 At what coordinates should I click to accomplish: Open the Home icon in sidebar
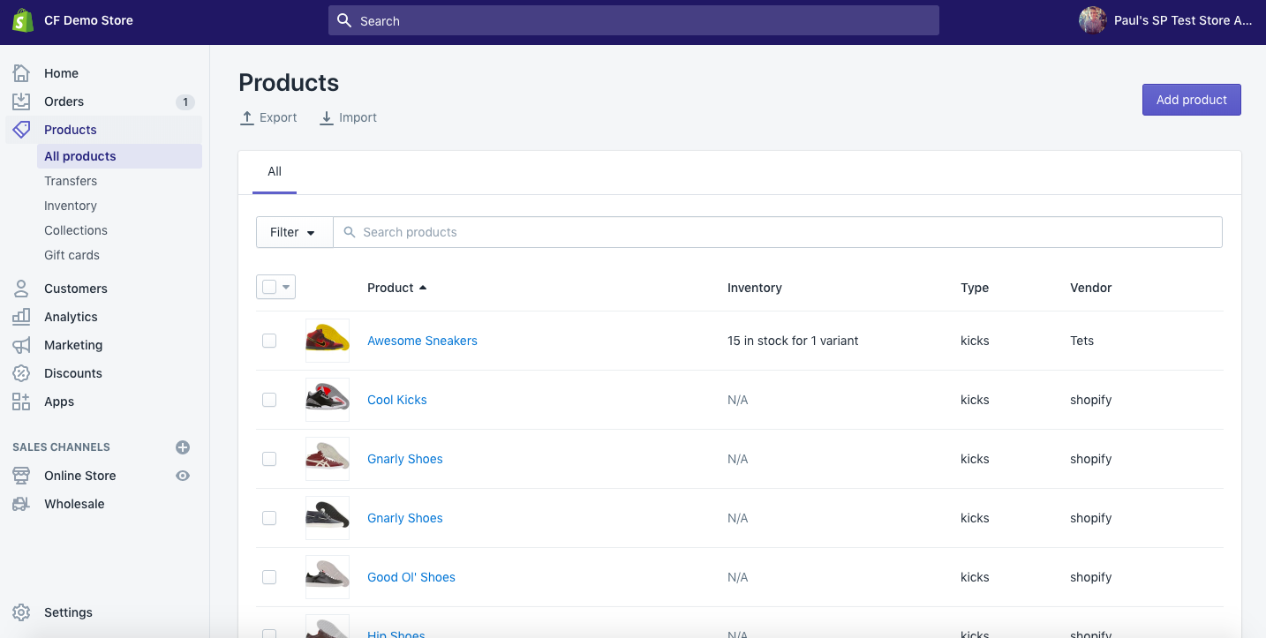coord(21,73)
